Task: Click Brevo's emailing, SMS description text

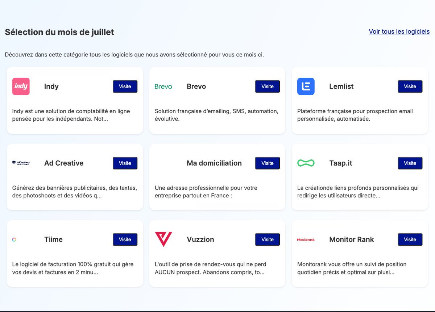Action: [216, 115]
